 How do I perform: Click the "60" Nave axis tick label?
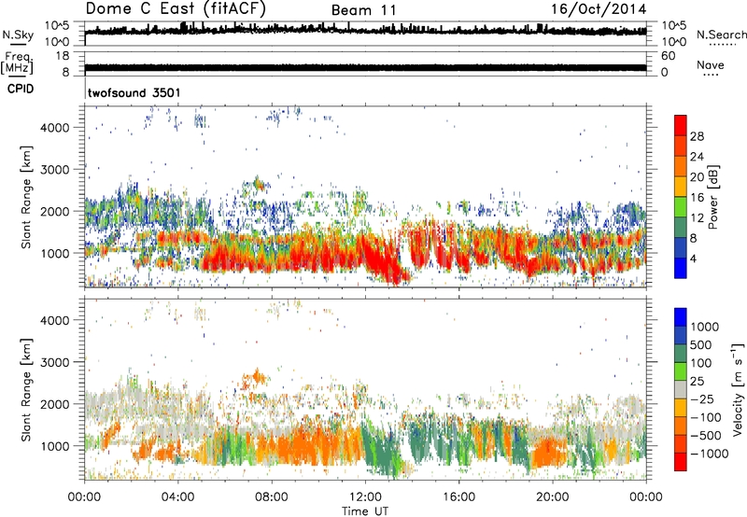[669, 56]
